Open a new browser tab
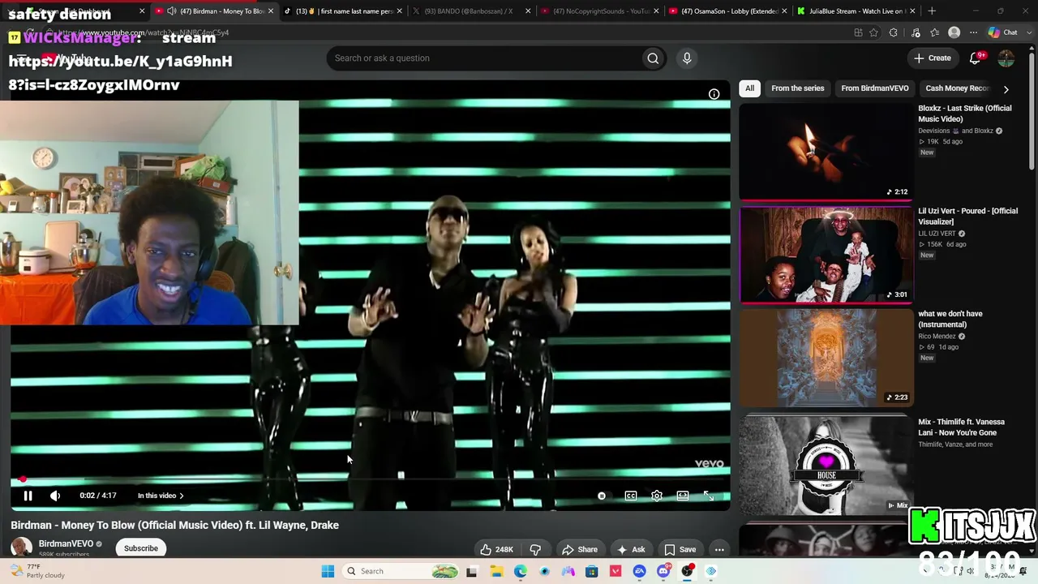1038x584 pixels. pos(932,11)
